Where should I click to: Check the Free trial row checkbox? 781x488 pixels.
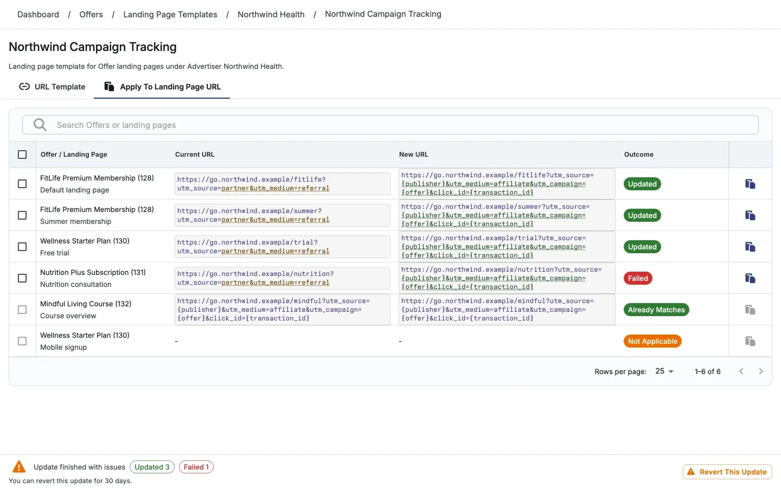(x=22, y=247)
